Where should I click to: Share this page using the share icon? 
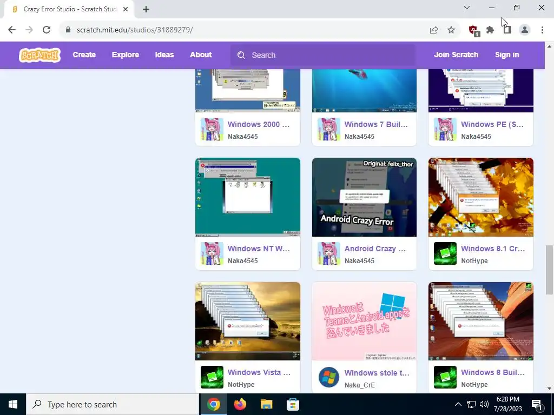pyautogui.click(x=434, y=30)
